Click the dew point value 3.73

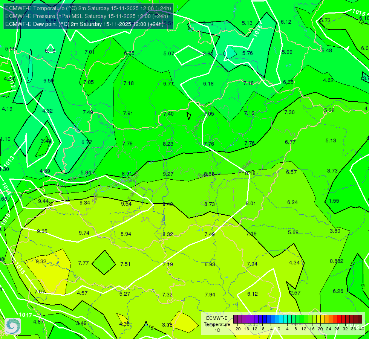tap(332, 171)
